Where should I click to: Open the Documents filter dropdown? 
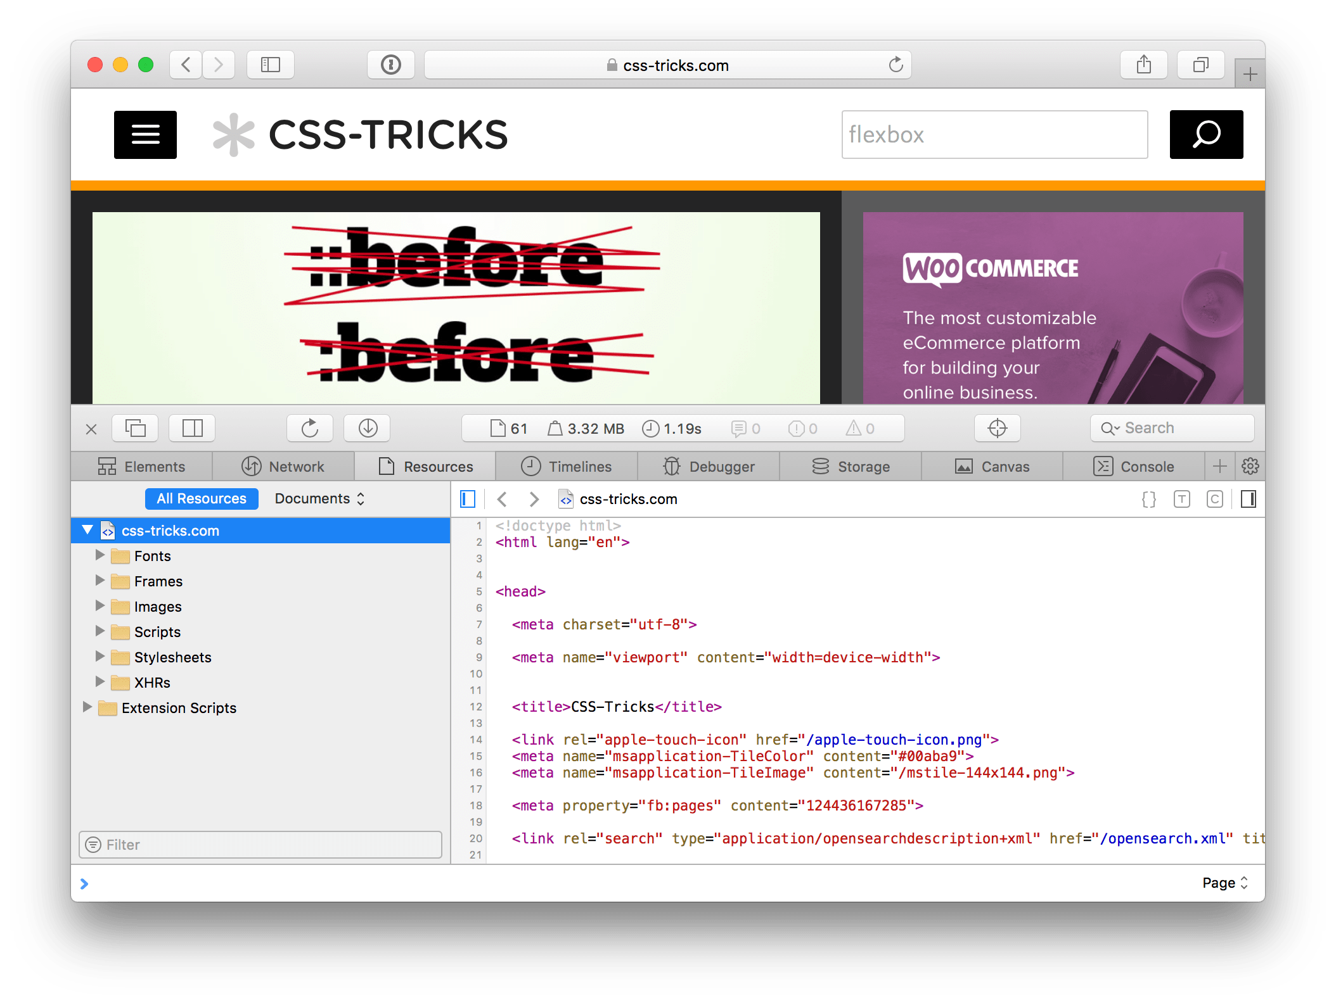(319, 499)
